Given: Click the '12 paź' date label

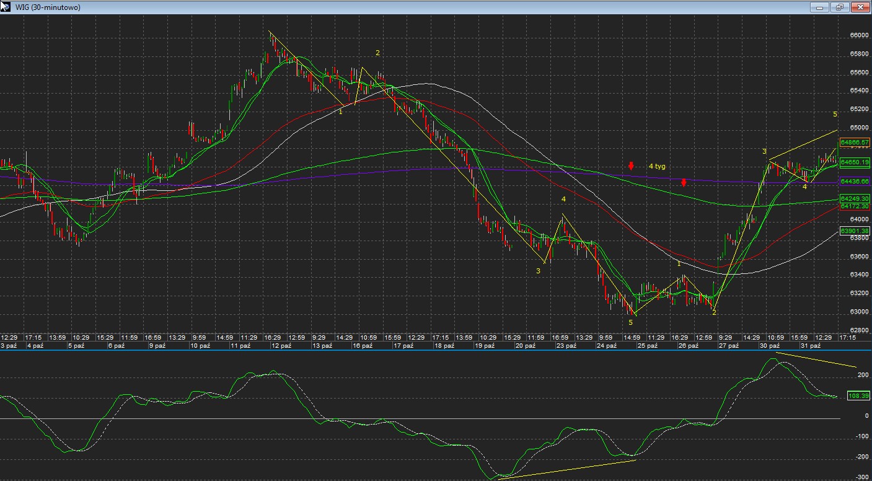Looking at the screenshot, I should 281,346.
